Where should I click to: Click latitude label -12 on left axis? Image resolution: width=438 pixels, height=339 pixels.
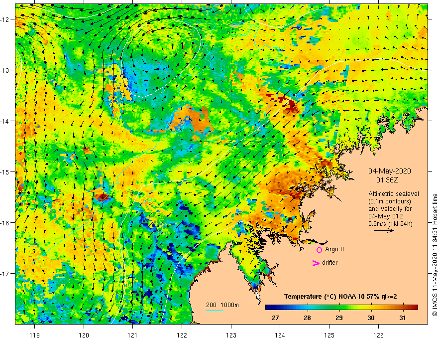(x=5, y=19)
